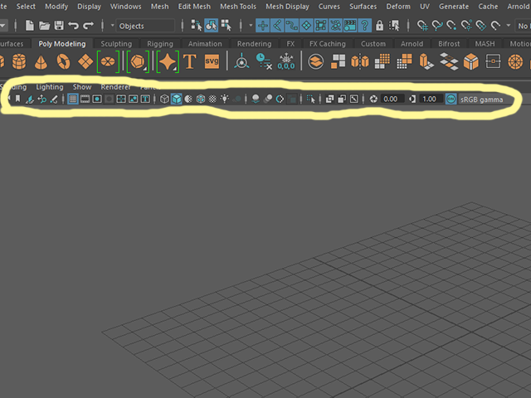Open the Deform menu

[x=398, y=7]
